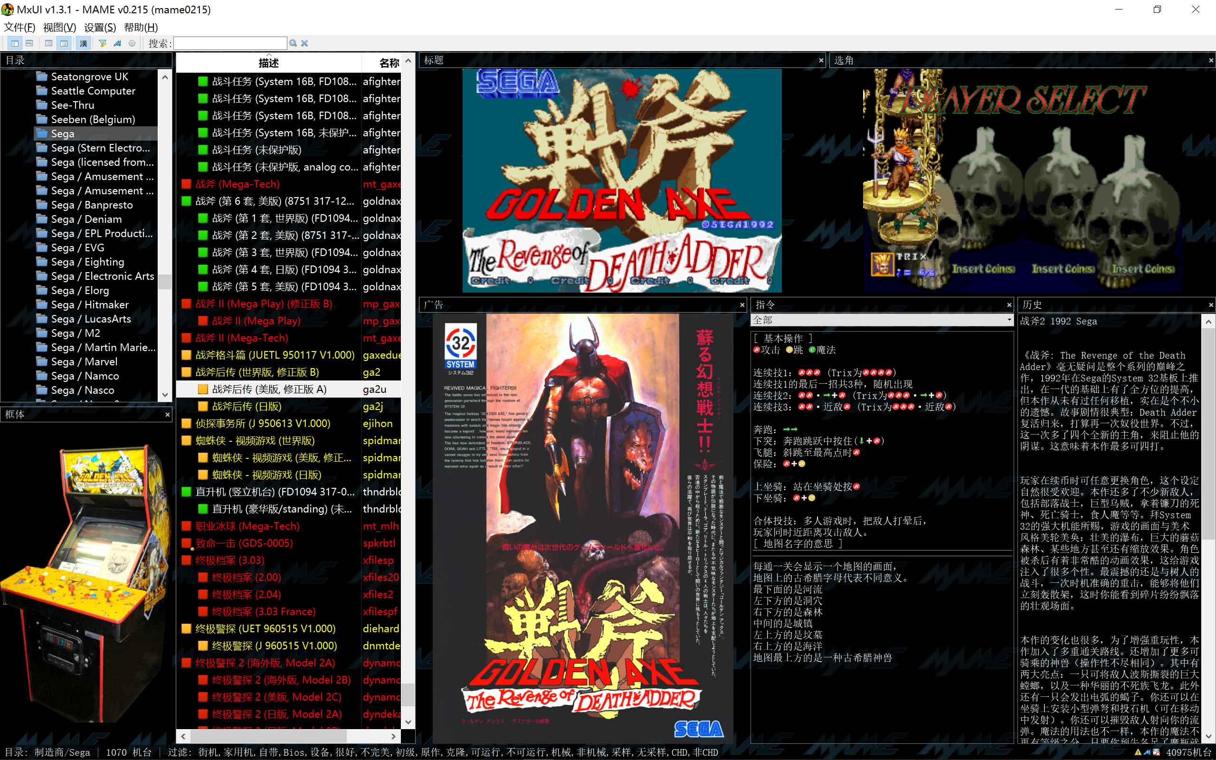This screenshot has height=760, width=1216.
Task: Open settings via gear toolbar icon
Action: 132,43
